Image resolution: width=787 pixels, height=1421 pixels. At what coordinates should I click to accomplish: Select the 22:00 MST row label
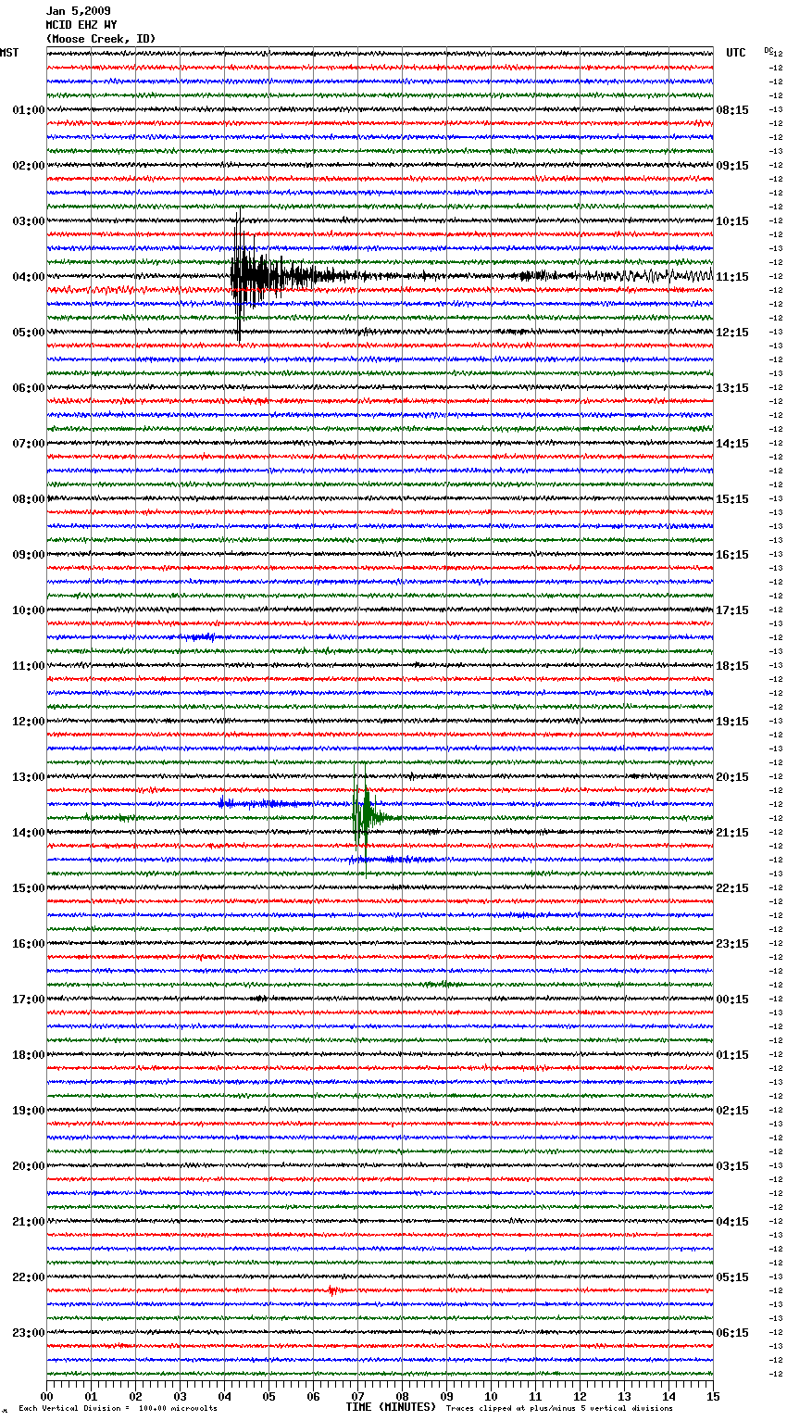click(29, 1277)
